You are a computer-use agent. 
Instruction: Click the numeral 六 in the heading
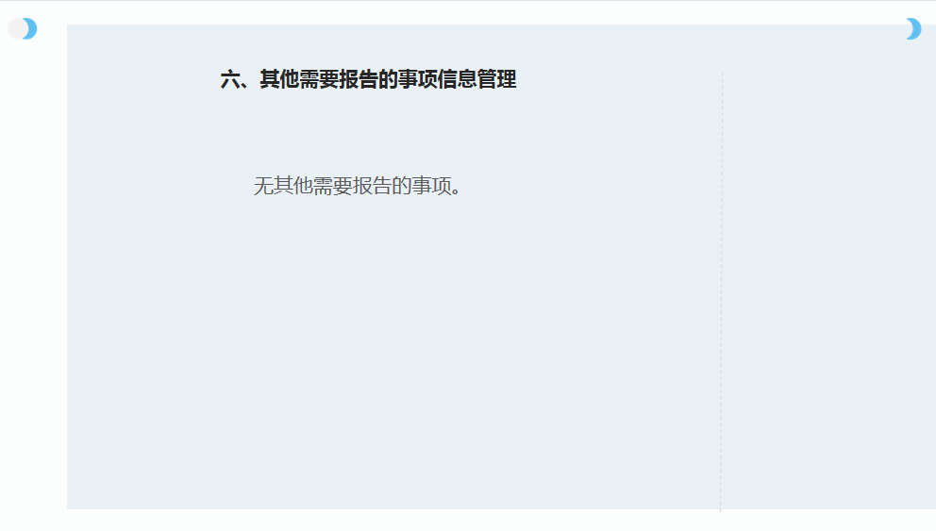(x=230, y=79)
